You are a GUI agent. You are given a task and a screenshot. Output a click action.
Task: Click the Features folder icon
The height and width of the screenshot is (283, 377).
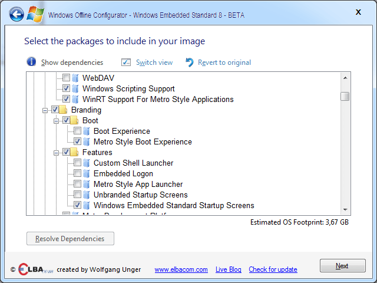click(74, 152)
